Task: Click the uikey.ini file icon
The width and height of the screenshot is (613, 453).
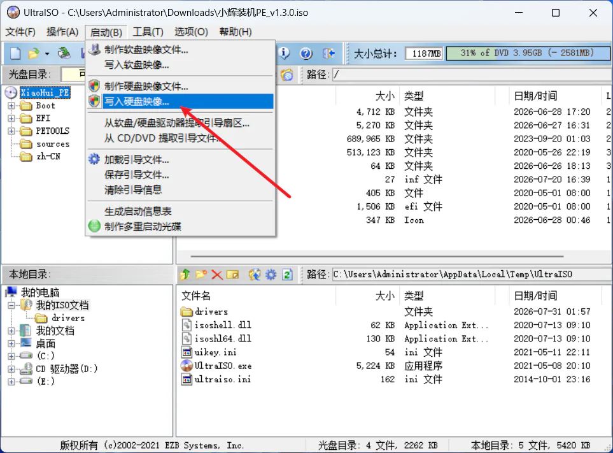Action: pos(187,352)
